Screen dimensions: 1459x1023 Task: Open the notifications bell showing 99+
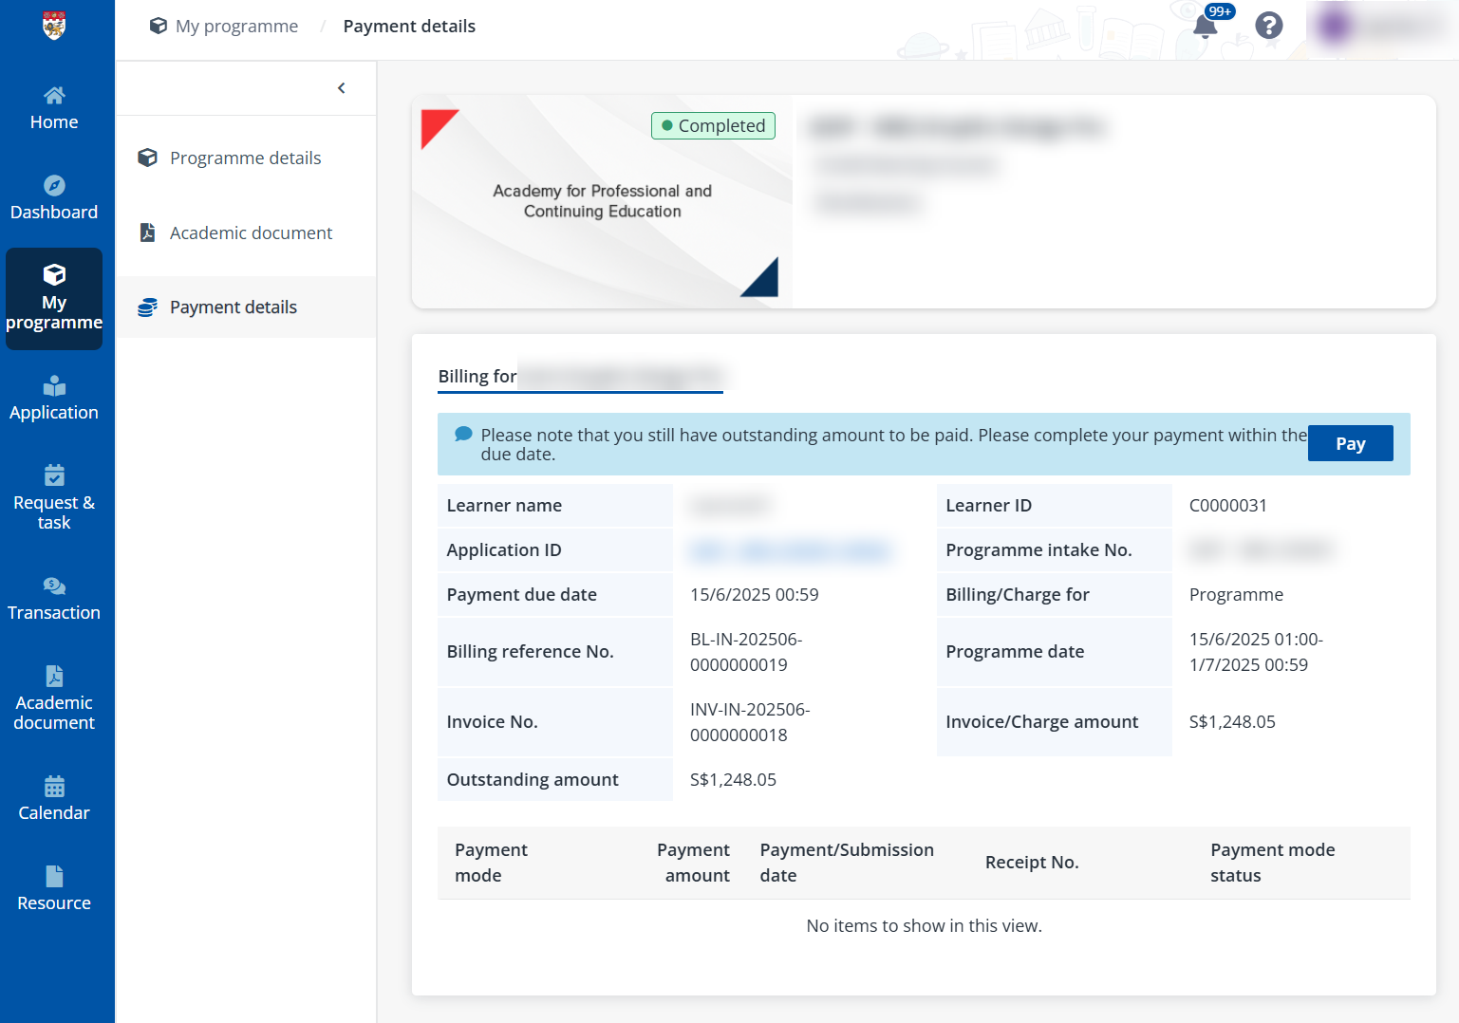pos(1204,26)
